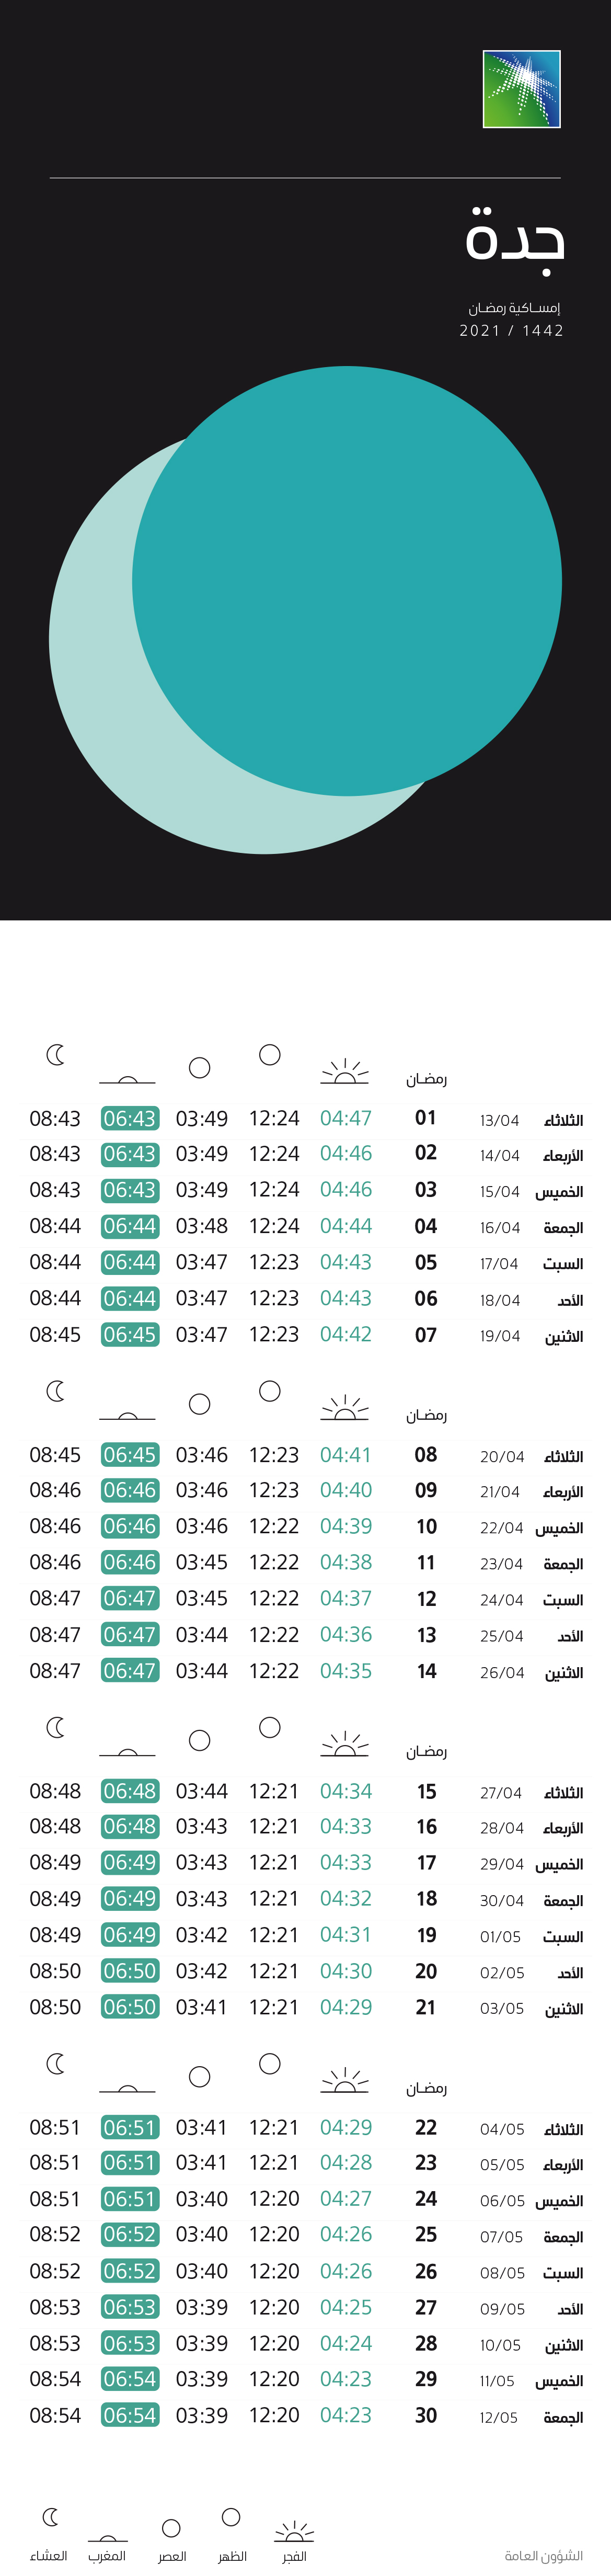Screen dimensions: 611x2576
Task: Click the 13/04 date entry
Action: click(499, 1120)
